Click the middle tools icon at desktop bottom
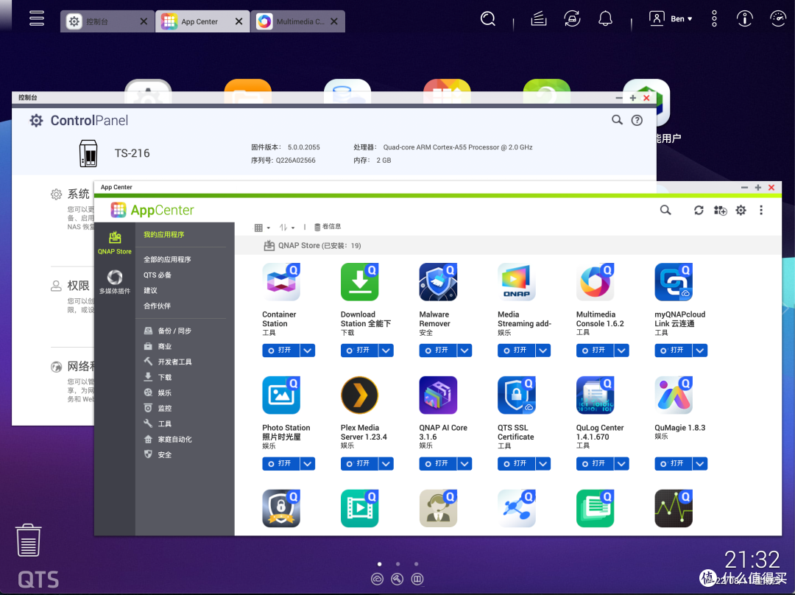Image resolution: width=795 pixels, height=595 pixels. tap(397, 579)
